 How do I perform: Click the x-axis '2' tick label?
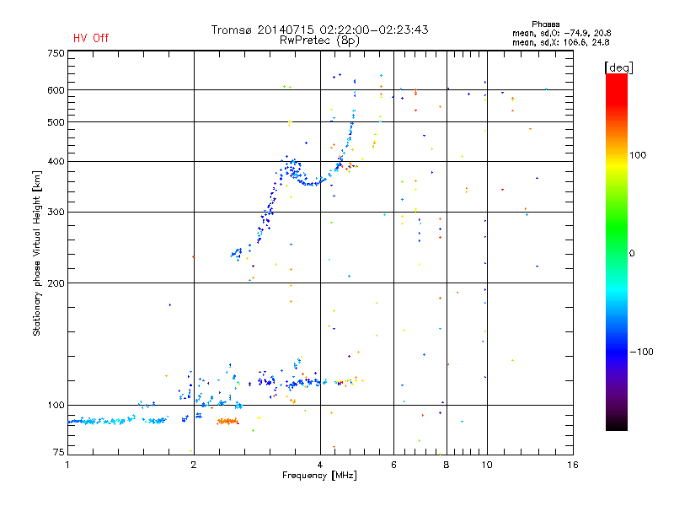[x=194, y=465]
